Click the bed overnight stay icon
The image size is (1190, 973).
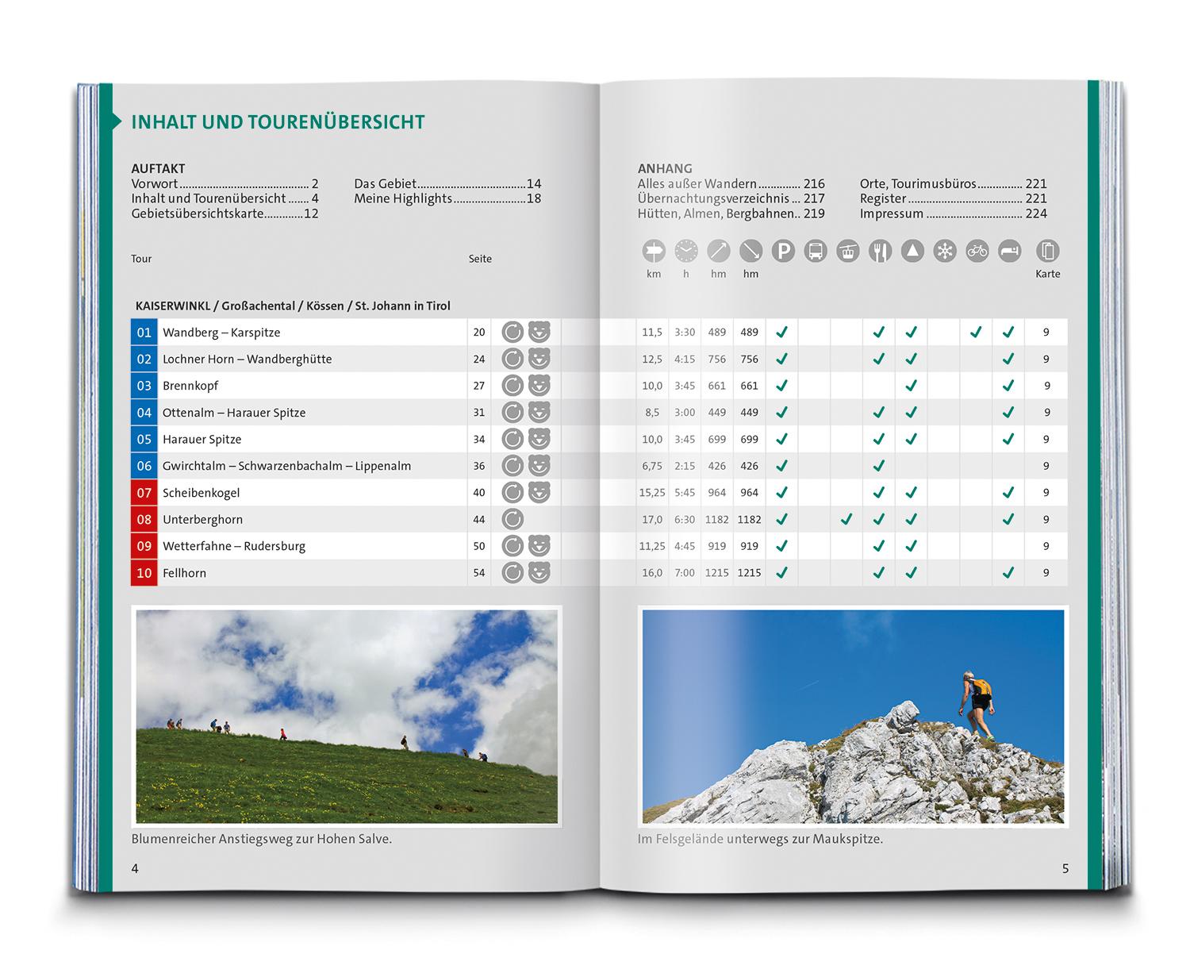(1009, 252)
